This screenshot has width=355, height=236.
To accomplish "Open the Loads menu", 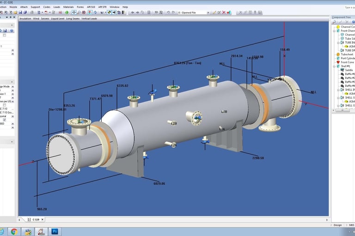I will coord(56,7).
